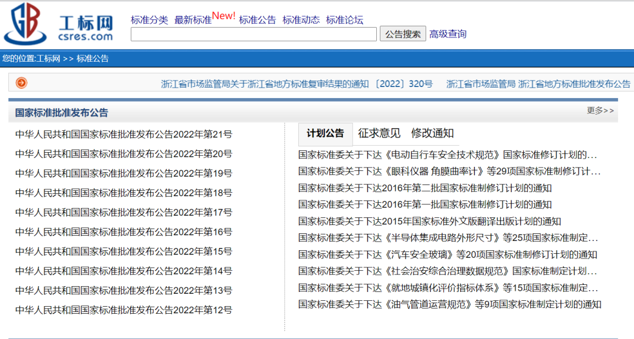Switch to the 修改通知 tab
The height and width of the screenshot is (339, 634).
[432, 133]
